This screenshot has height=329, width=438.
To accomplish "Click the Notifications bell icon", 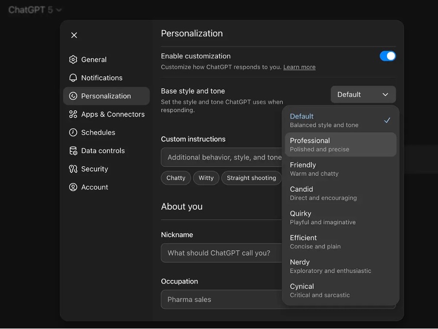I will [x=73, y=78].
